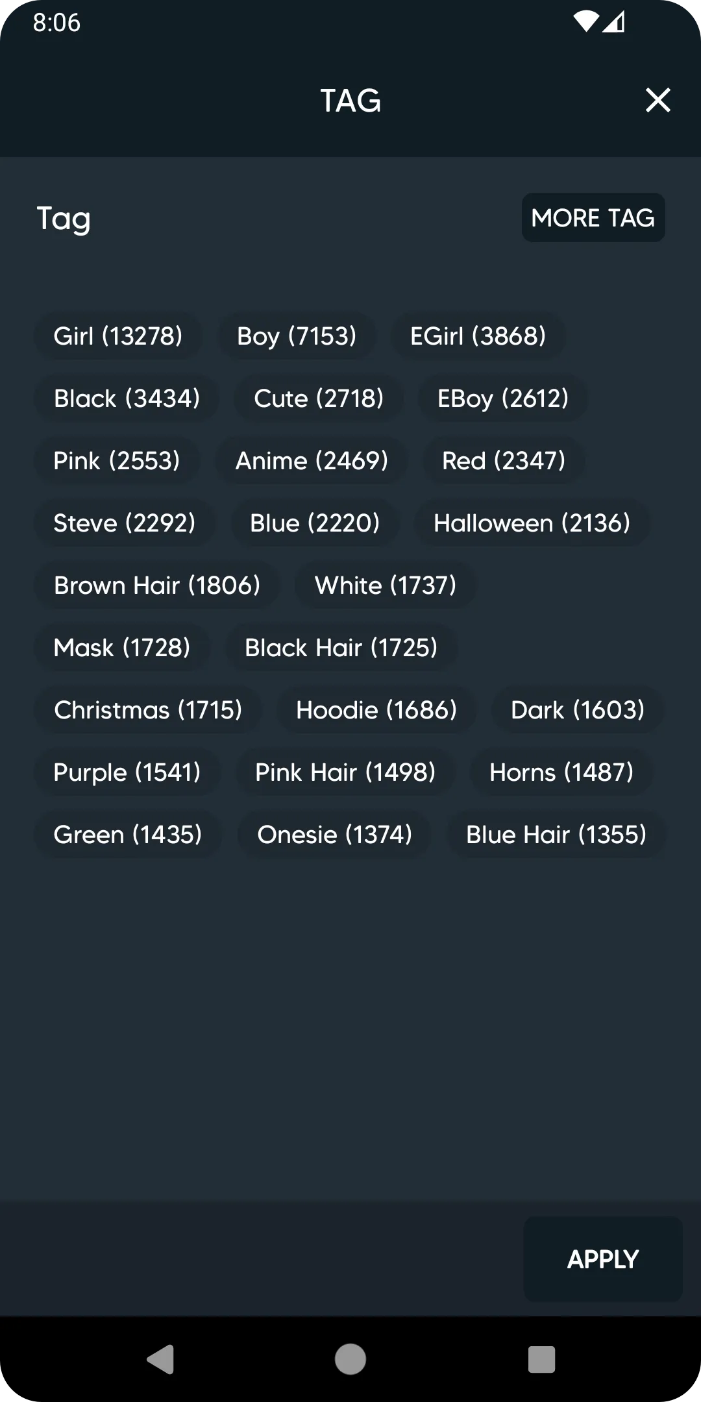
Task: Close the Tag filter panel
Action: point(658,101)
